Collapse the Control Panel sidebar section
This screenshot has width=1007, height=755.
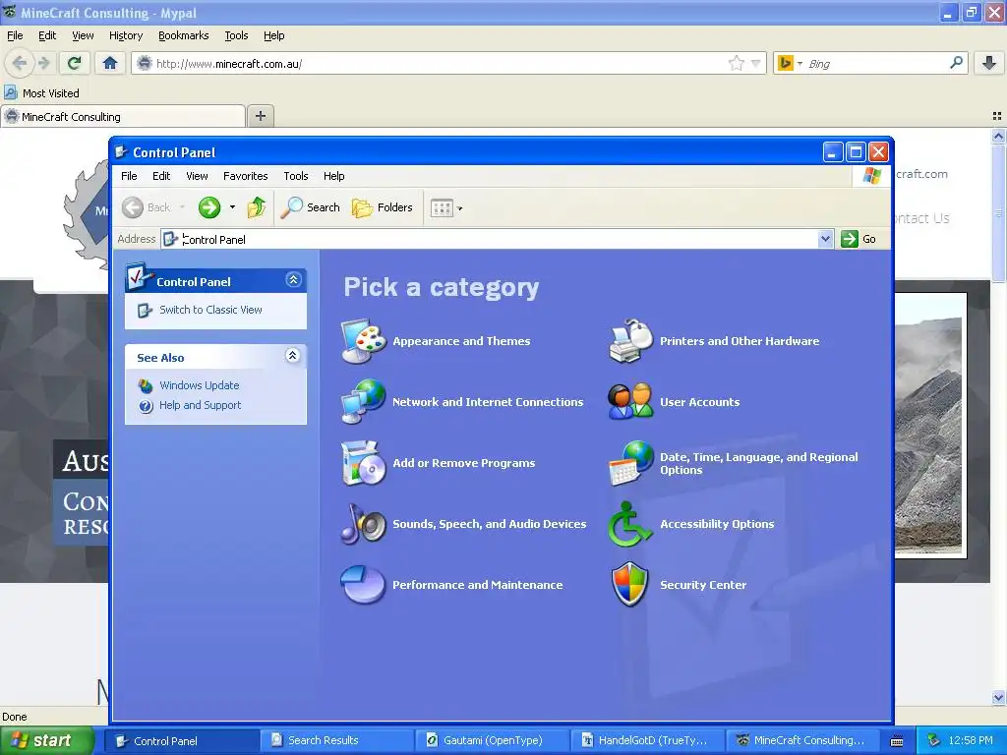(x=293, y=280)
